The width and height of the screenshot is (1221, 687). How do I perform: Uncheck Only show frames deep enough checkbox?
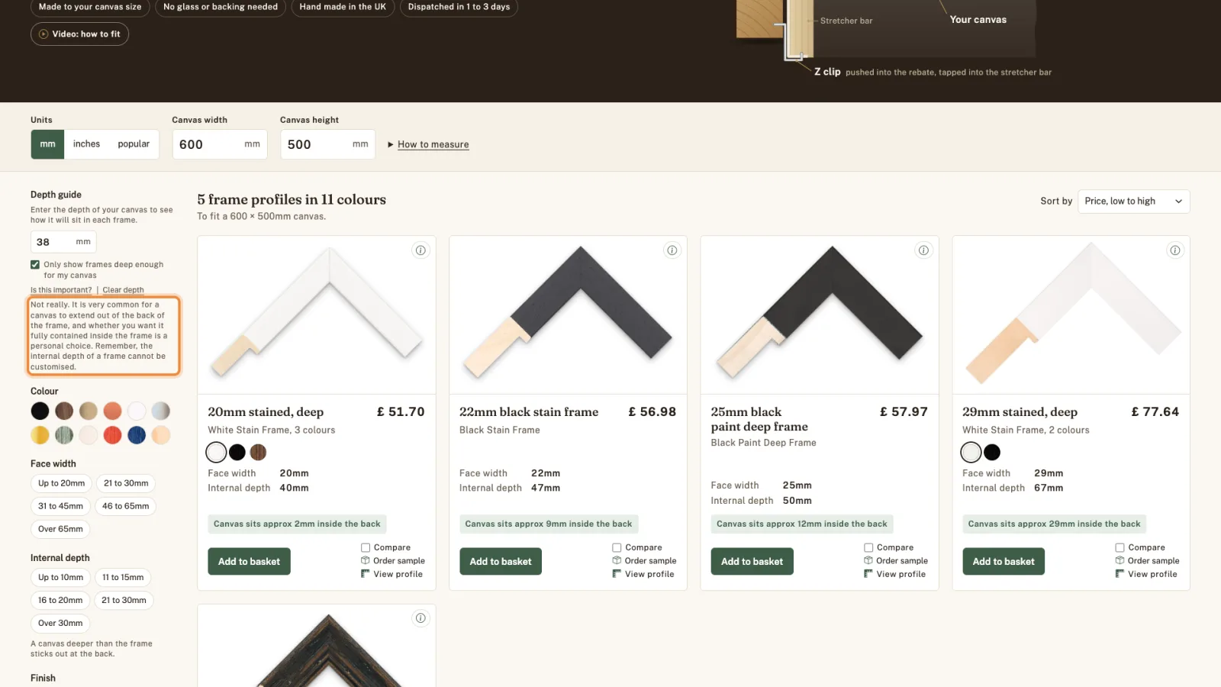pyautogui.click(x=35, y=265)
